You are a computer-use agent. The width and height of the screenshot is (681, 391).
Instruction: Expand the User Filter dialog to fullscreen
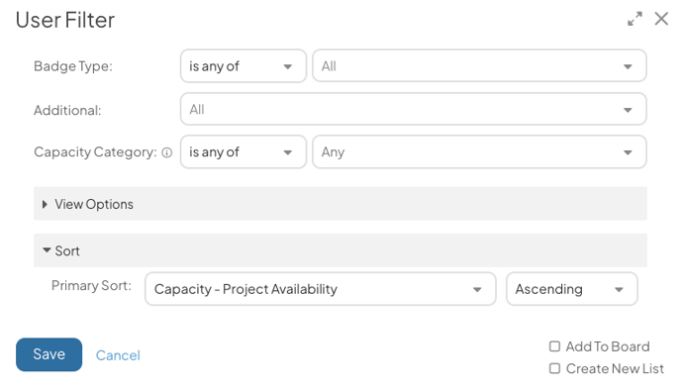634,19
